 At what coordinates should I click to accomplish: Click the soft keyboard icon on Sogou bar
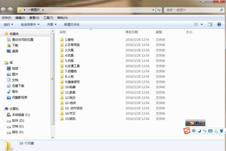(x=210, y=131)
